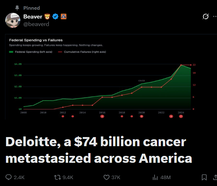Viewport: 217px width, 186px height.
Task: Like the post with heart icon
Action: pyautogui.click(x=107, y=177)
